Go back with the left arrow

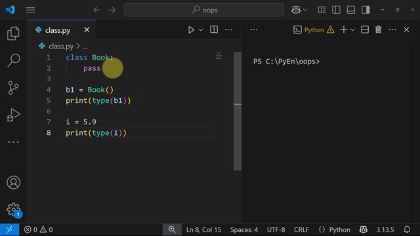click(97, 10)
